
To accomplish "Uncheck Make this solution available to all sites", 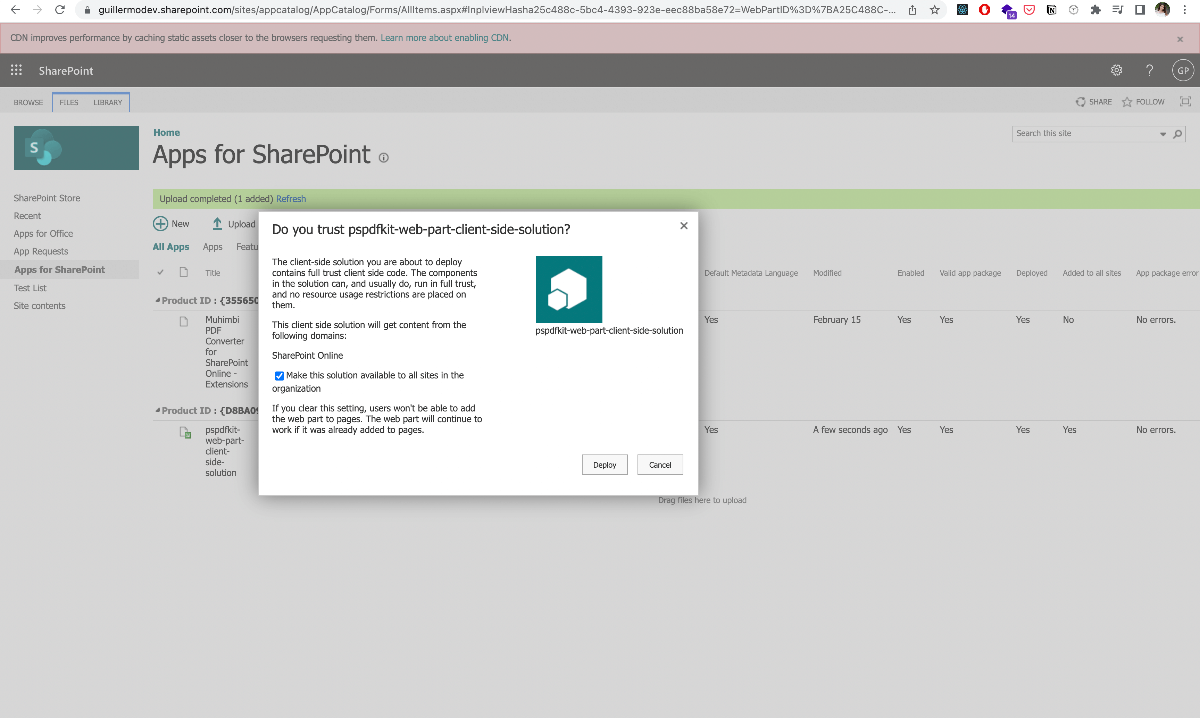I will pos(279,376).
